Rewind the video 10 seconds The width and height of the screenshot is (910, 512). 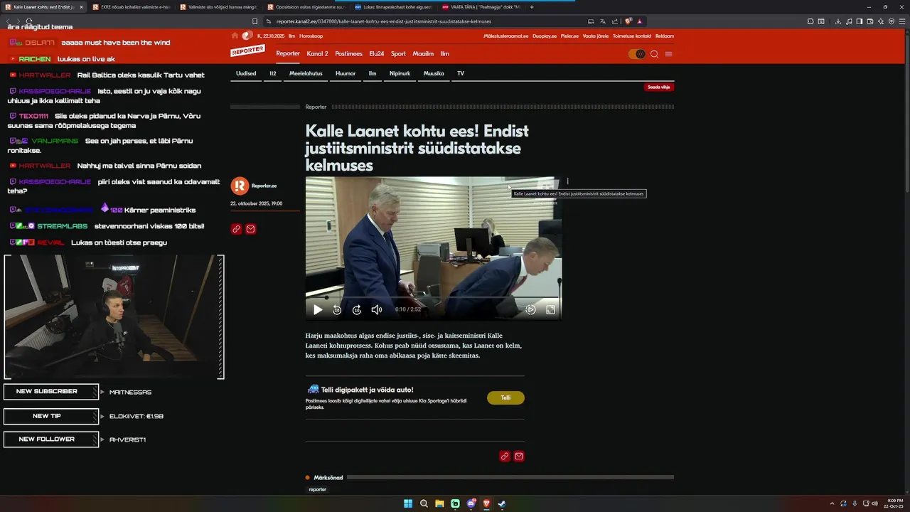337,309
